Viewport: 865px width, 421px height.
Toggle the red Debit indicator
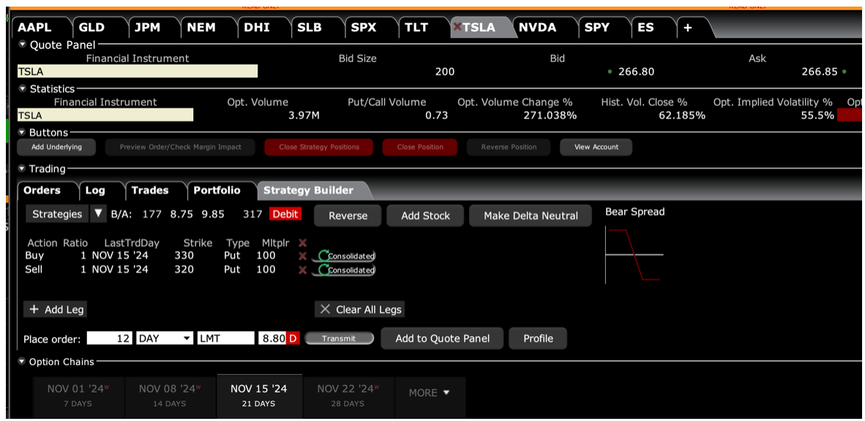(285, 214)
